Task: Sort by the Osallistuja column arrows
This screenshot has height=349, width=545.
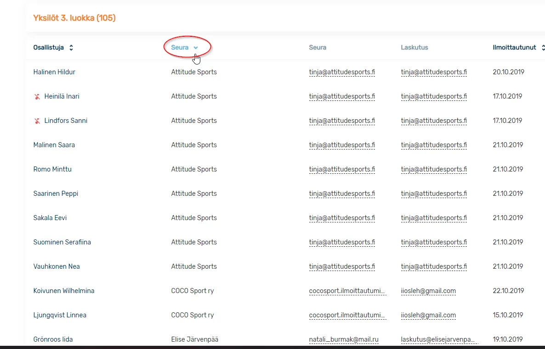Action: pos(71,48)
